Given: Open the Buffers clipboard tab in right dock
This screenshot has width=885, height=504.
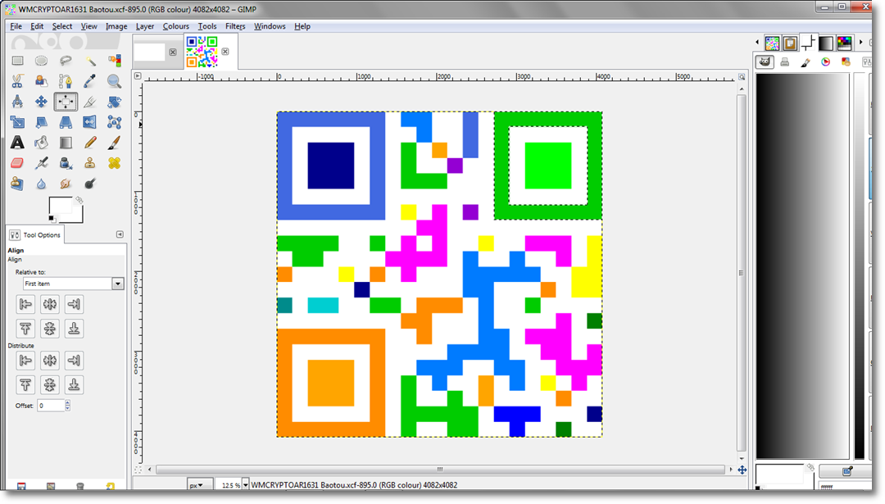Looking at the screenshot, I should click(x=790, y=43).
